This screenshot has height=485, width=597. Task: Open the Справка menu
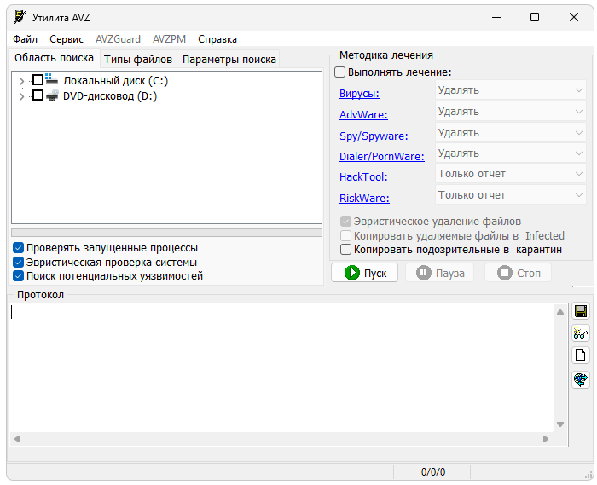217,39
